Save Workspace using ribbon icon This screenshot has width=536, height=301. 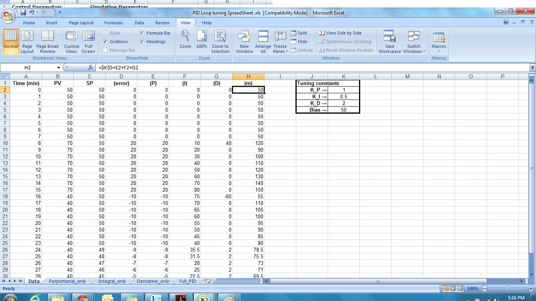[390, 42]
